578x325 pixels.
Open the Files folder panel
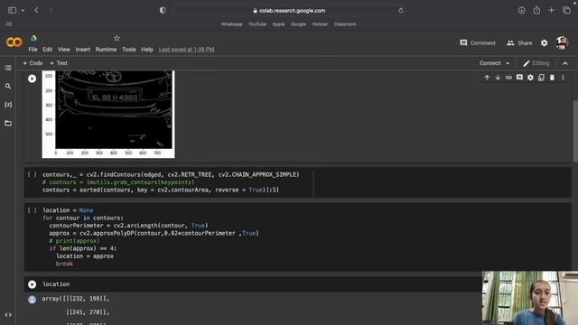point(8,123)
